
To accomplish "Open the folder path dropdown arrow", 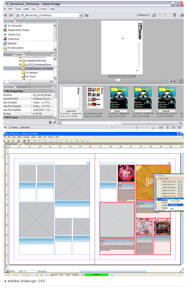I will pyautogui.click(x=81, y=15).
